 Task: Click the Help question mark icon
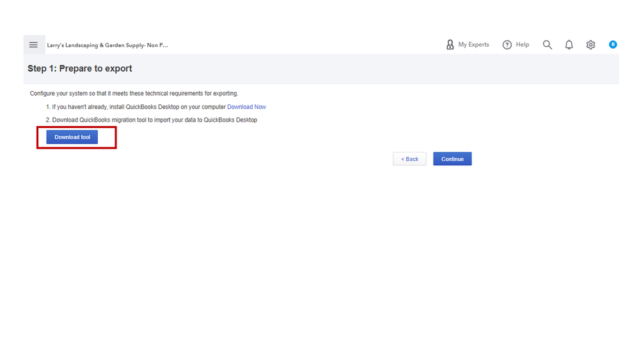pos(507,45)
